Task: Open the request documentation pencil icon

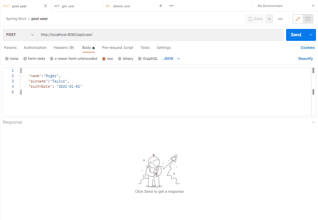Action: point(297,19)
